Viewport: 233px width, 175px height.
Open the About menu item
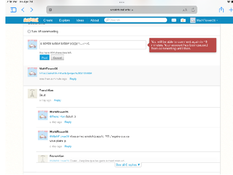coord(95,20)
